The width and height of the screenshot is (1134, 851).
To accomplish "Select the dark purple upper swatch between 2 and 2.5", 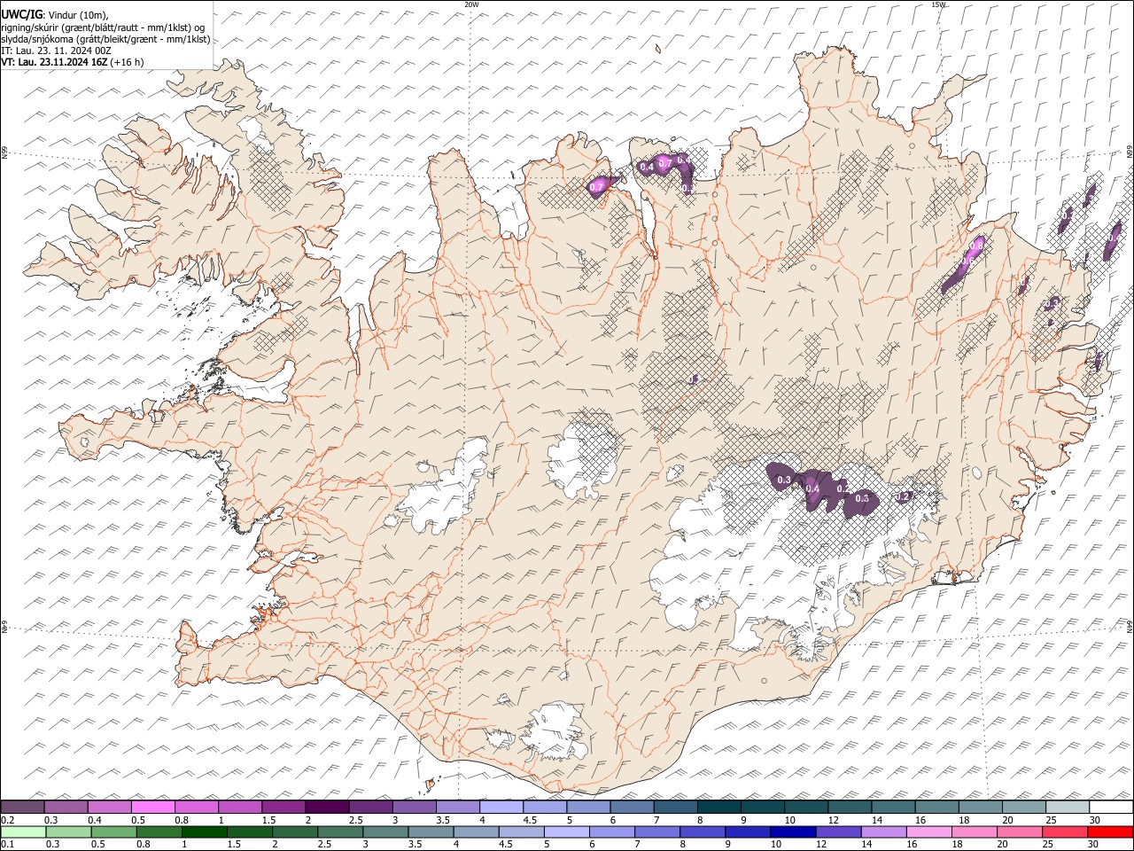I will tap(327, 807).
